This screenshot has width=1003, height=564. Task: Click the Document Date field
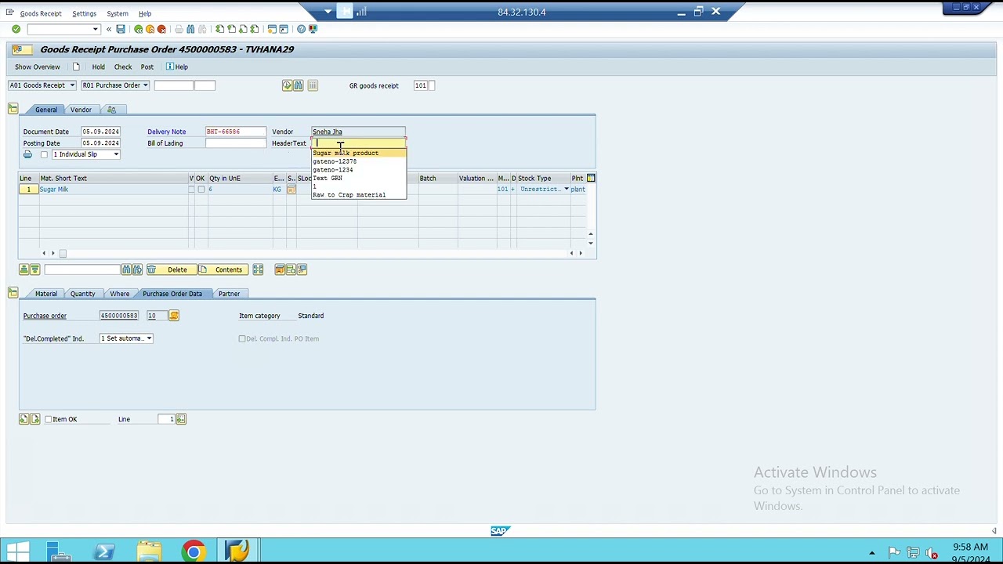(x=100, y=132)
